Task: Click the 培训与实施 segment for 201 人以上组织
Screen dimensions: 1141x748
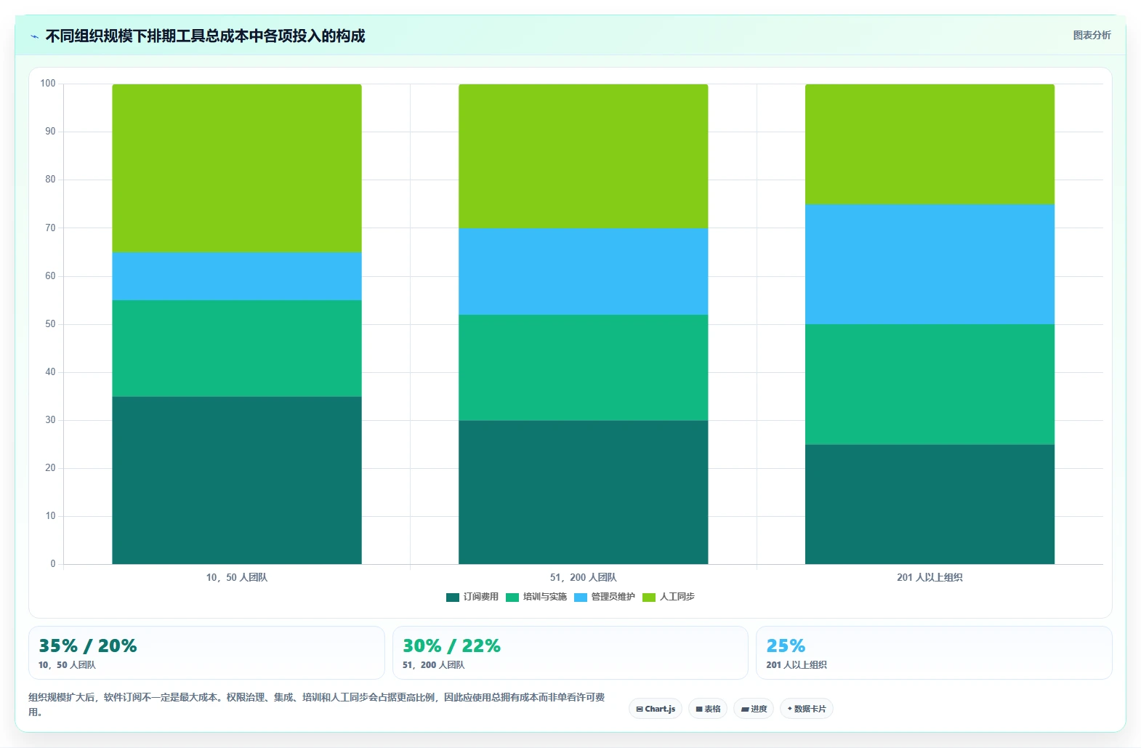Action: (930, 385)
